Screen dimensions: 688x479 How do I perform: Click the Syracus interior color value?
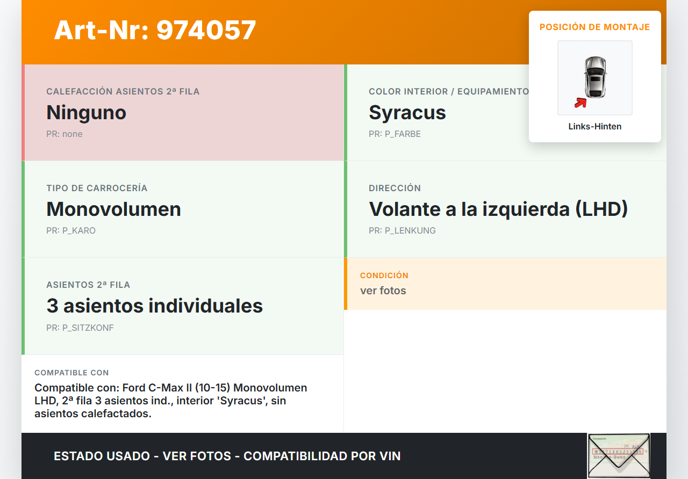coord(407,113)
